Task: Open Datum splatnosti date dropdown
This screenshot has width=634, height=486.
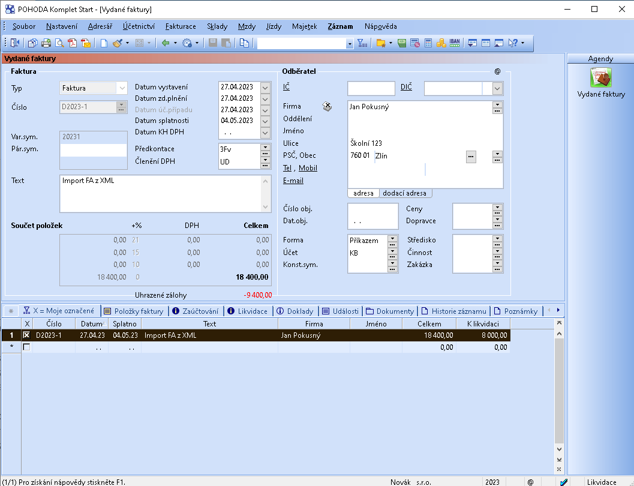Action: pos(265,121)
